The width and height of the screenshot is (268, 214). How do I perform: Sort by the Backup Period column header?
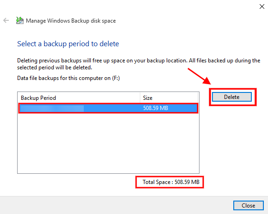tap(79, 98)
